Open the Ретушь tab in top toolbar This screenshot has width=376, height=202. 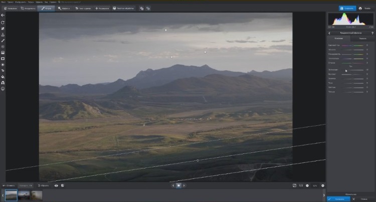click(x=46, y=9)
